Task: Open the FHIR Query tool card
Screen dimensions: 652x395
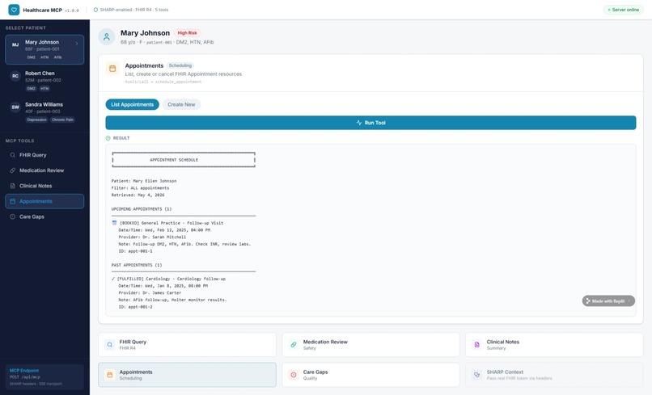Action: point(187,345)
